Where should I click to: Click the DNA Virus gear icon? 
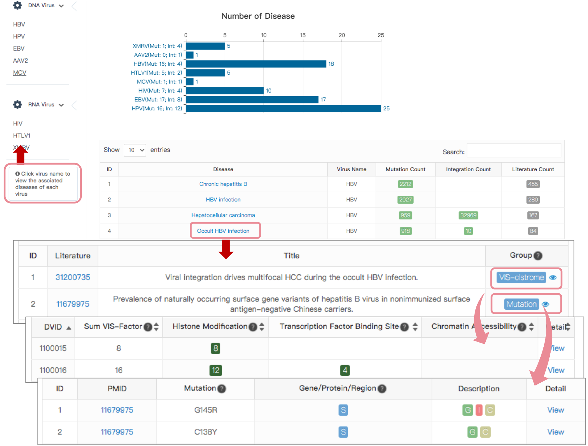coord(17,5)
